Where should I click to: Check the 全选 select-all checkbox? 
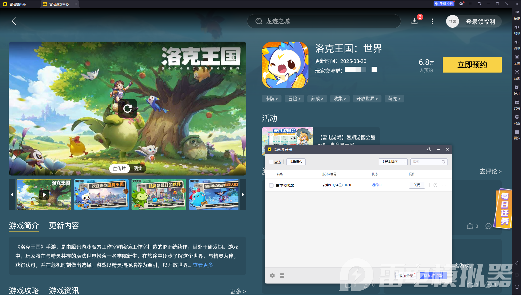(x=271, y=162)
